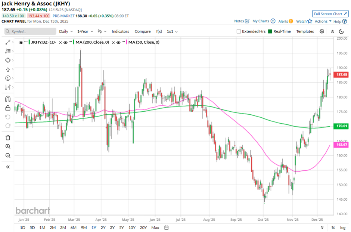Toggle log scale

[x=343, y=228]
